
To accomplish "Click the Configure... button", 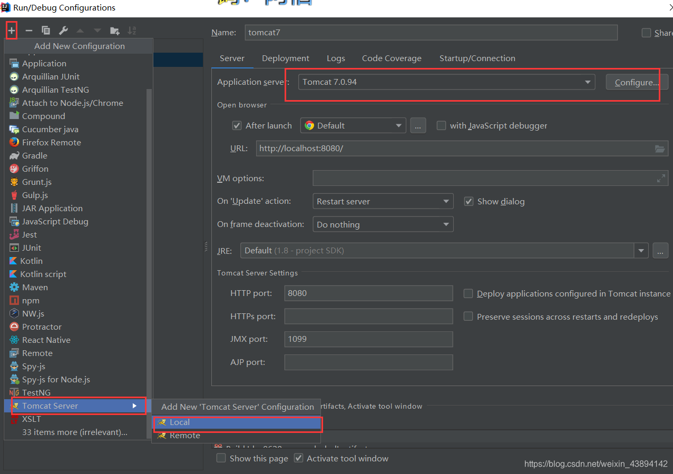I will (637, 82).
